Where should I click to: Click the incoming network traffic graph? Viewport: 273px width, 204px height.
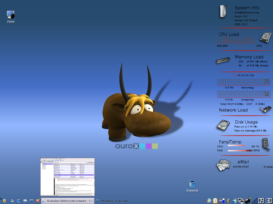click(x=244, y=82)
